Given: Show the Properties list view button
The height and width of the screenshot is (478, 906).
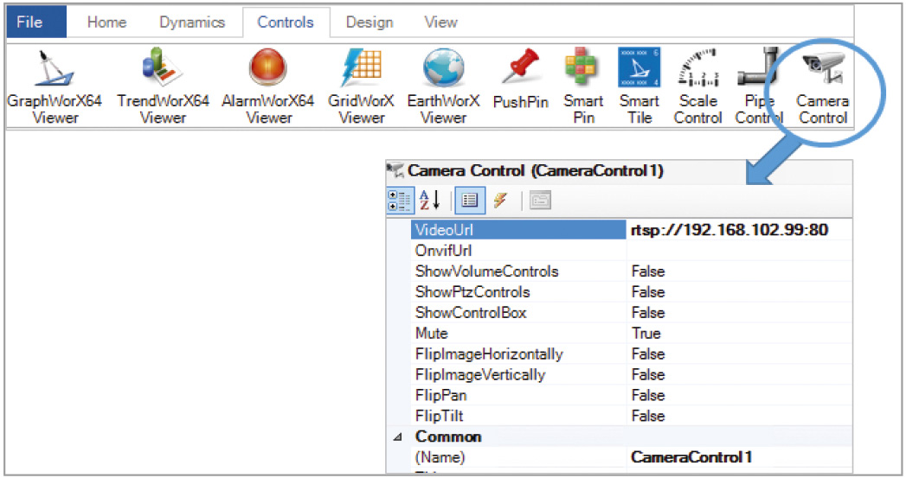Looking at the screenshot, I should [x=470, y=201].
